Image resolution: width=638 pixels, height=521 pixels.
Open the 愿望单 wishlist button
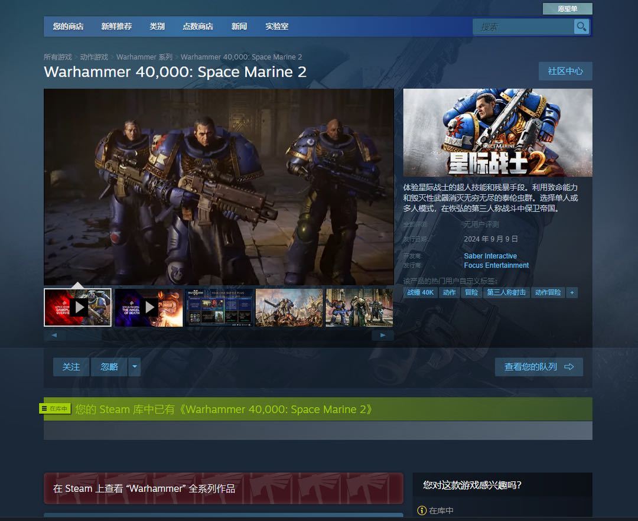point(567,8)
